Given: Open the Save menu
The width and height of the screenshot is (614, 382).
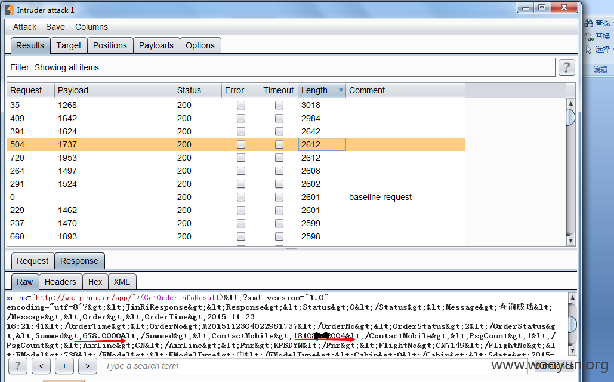Looking at the screenshot, I should click(x=55, y=27).
